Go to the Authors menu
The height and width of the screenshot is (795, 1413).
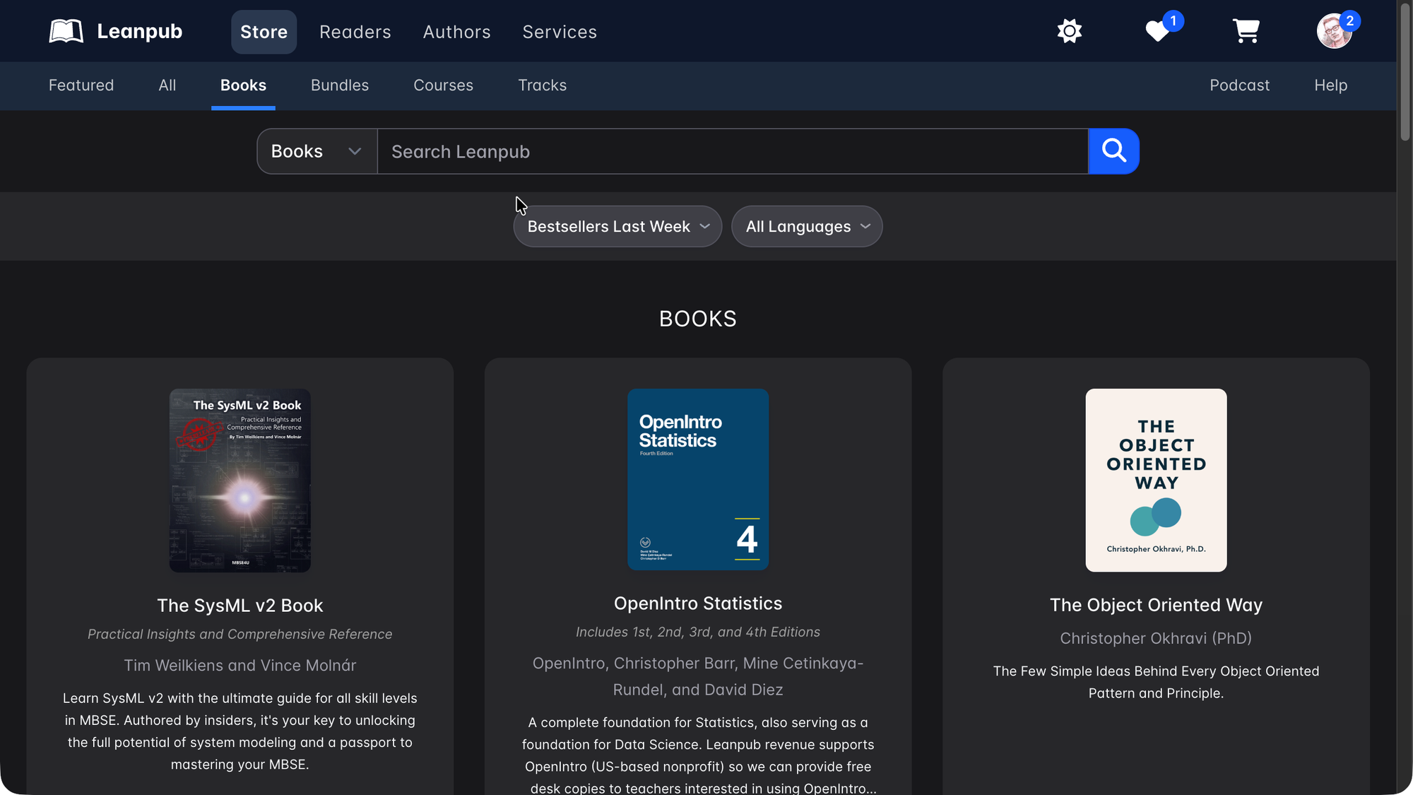(456, 32)
